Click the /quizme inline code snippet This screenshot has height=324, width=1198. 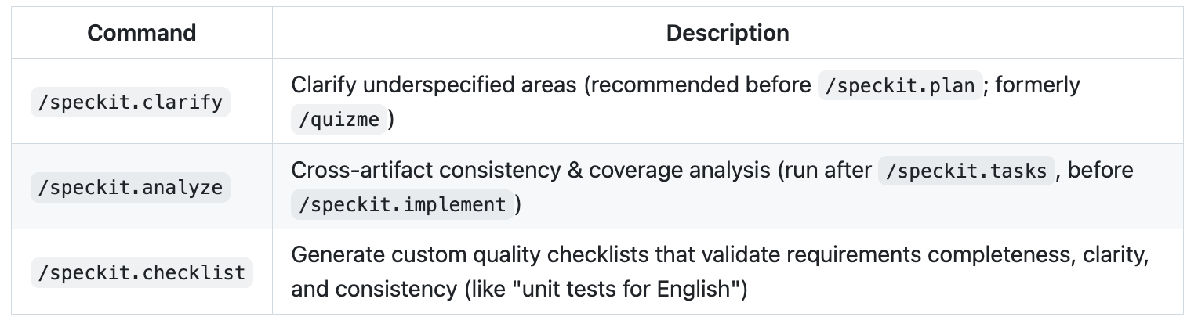pyautogui.click(x=338, y=120)
